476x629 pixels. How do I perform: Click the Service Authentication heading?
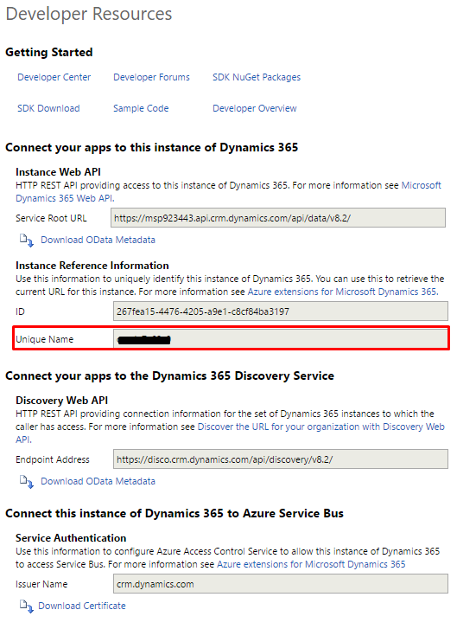71,537
